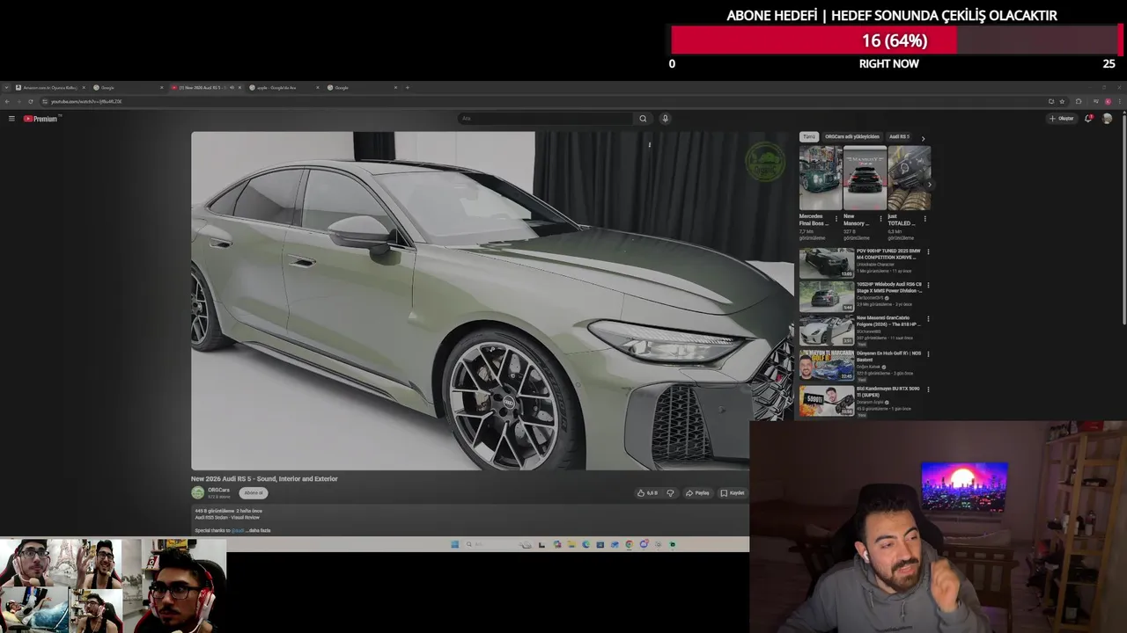Open options for the BMW M4 Competition video

[x=928, y=252]
